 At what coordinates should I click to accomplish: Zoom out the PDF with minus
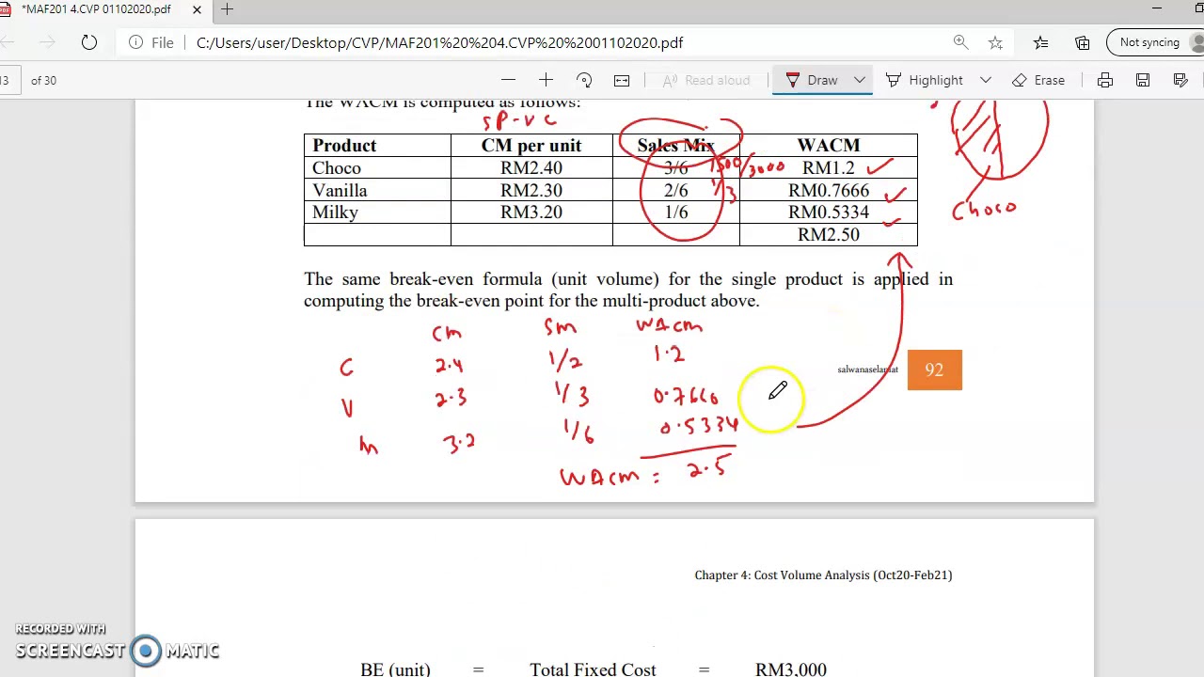pyautogui.click(x=508, y=80)
